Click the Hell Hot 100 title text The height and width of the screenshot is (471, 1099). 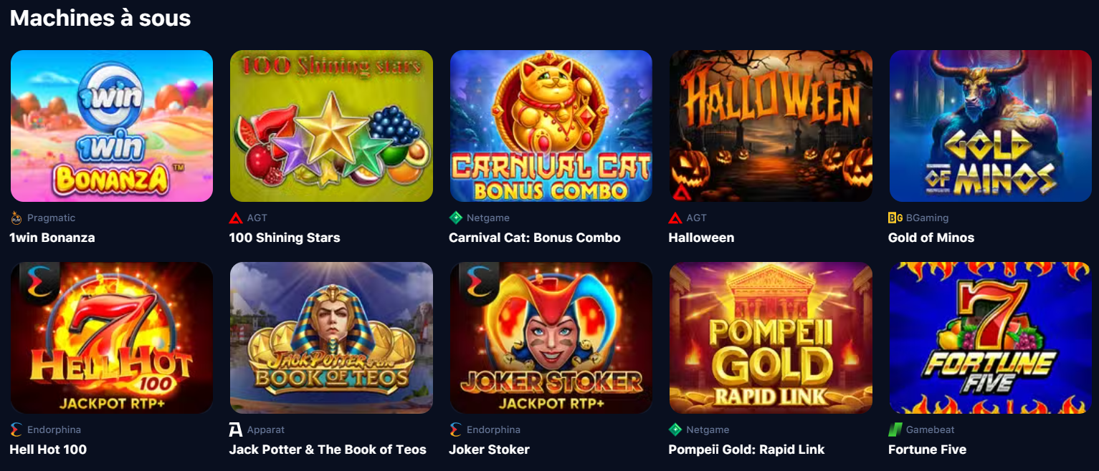[48, 450]
